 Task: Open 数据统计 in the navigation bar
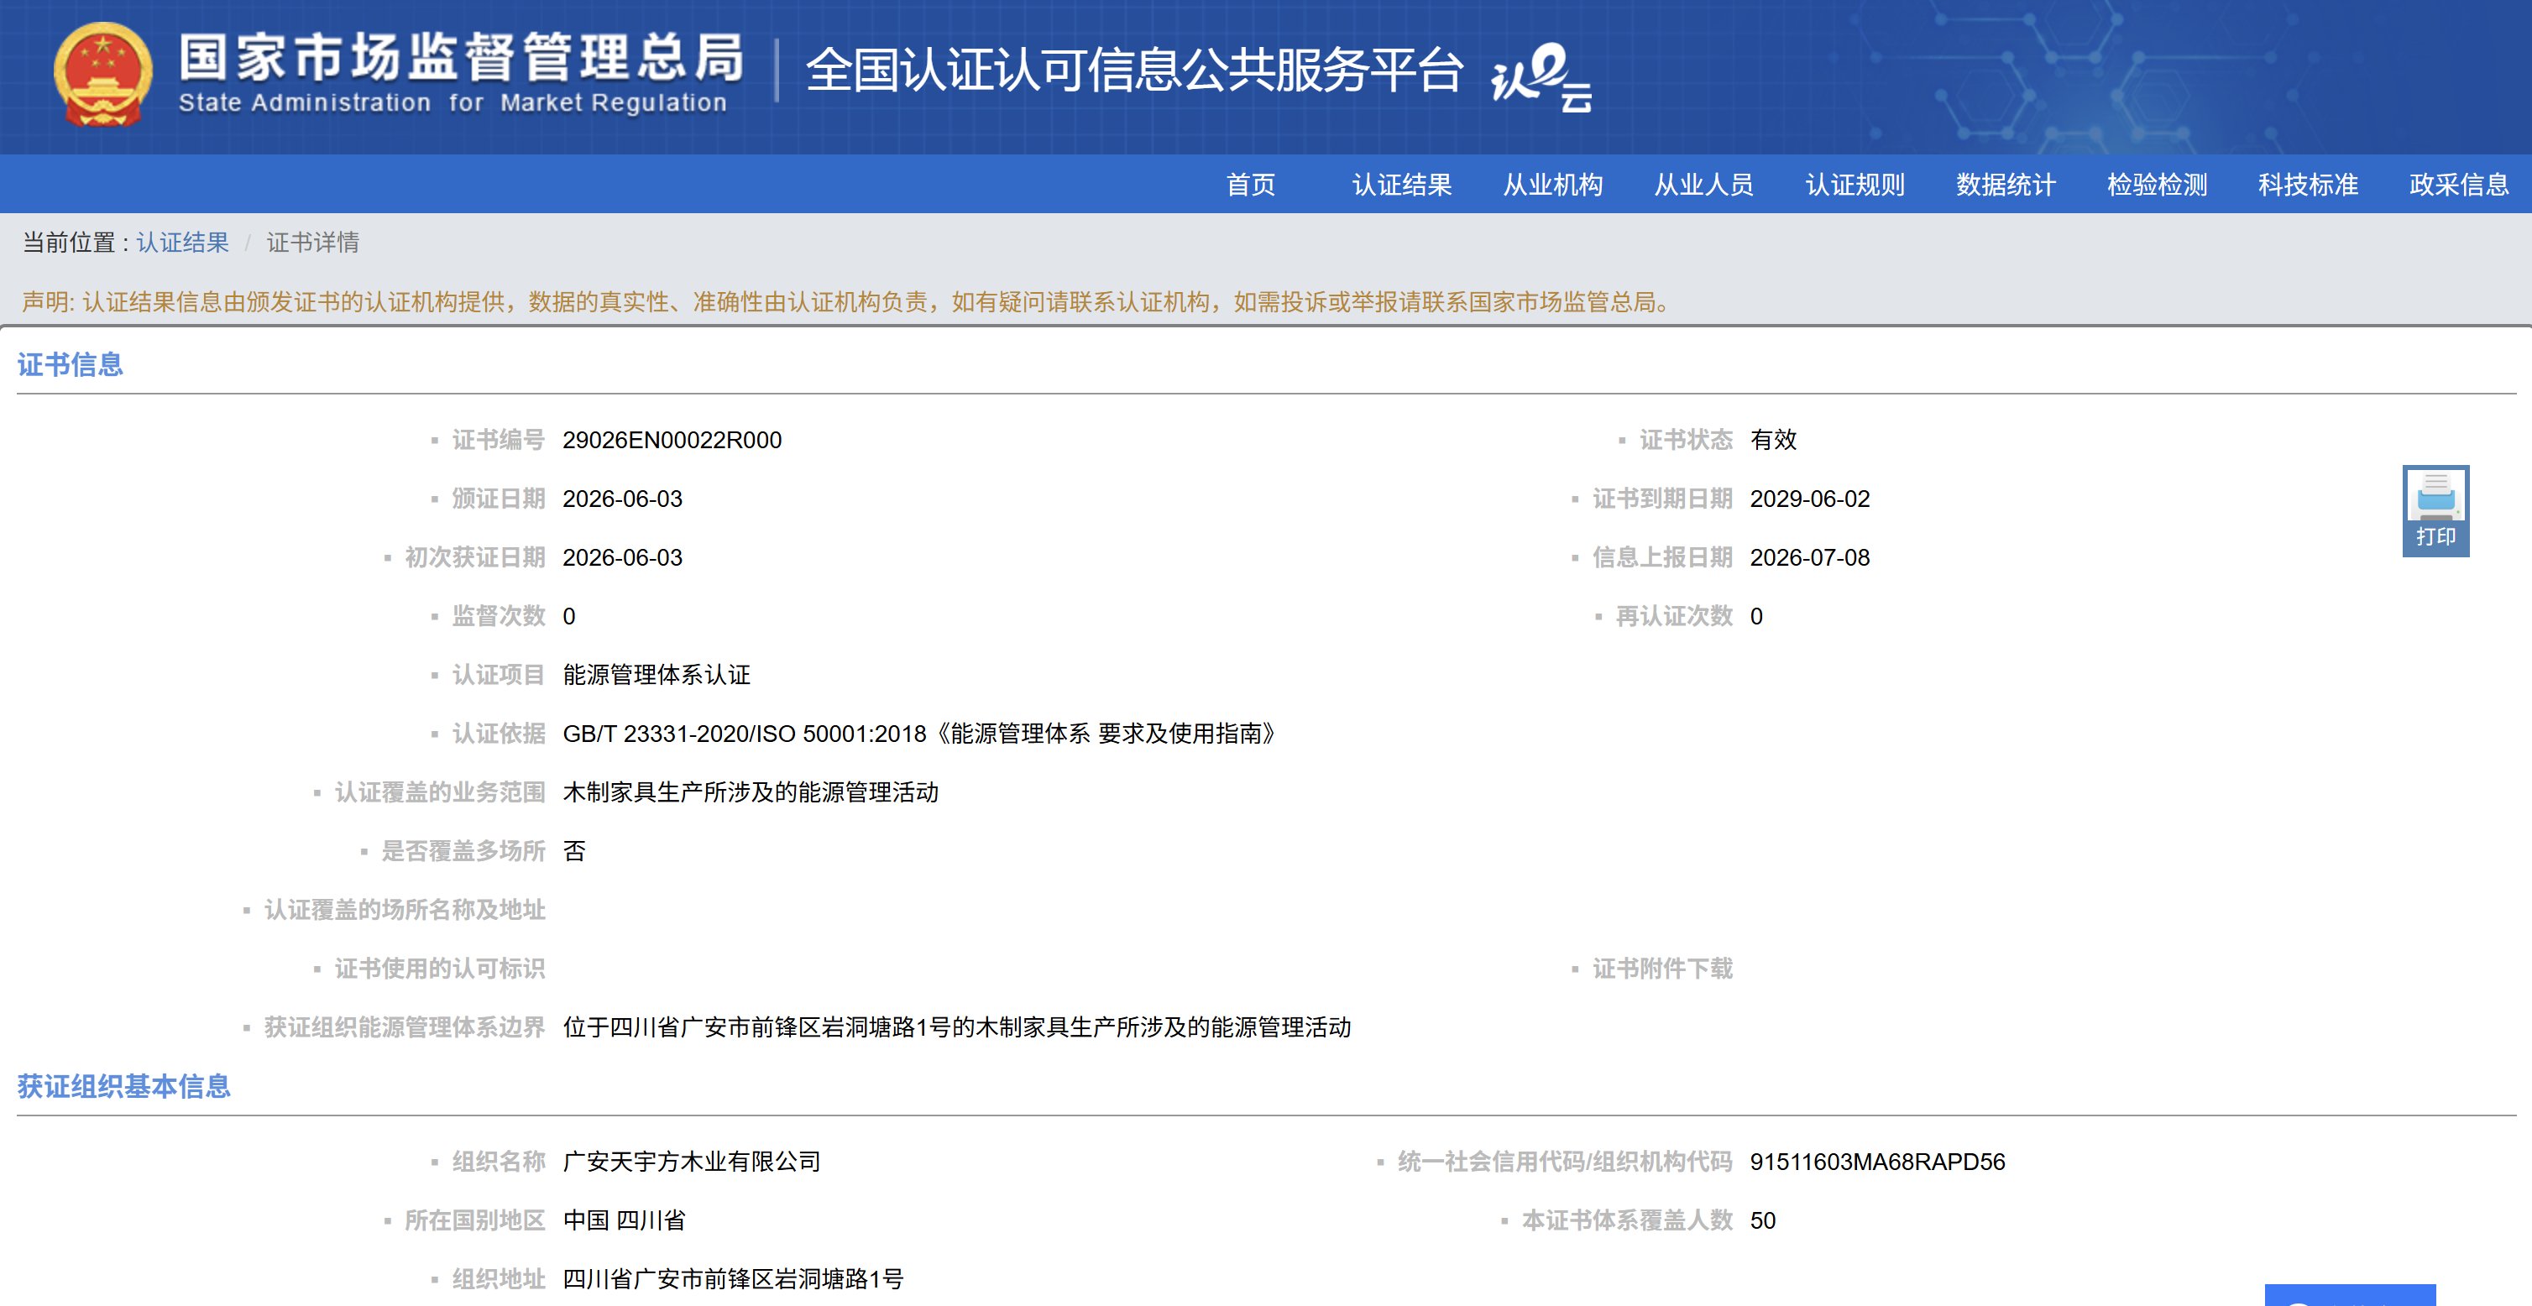point(2005,185)
